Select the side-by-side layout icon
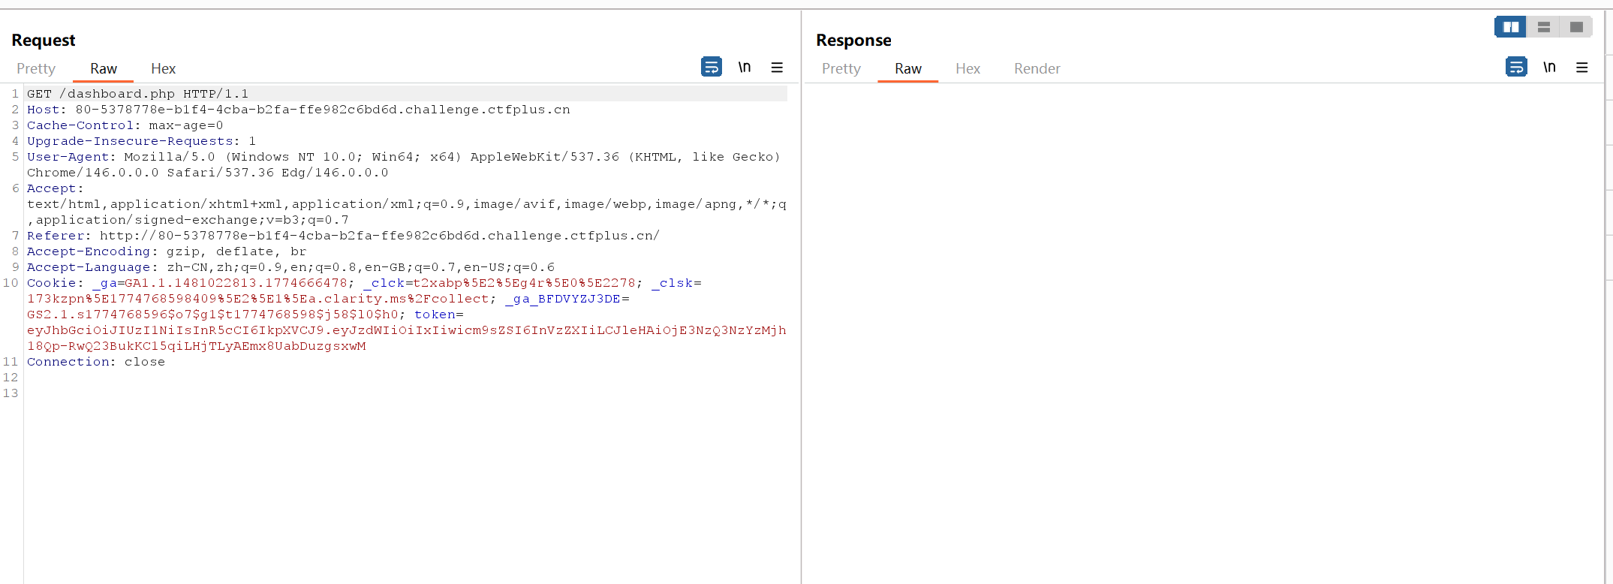This screenshot has height=584, width=1613. point(1510,27)
